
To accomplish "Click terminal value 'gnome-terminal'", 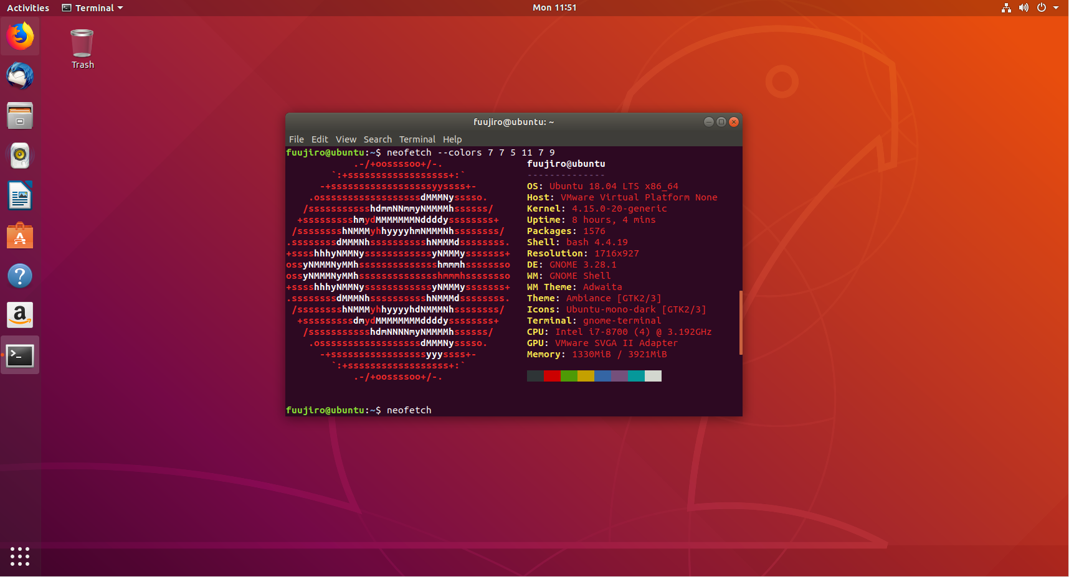I will pyautogui.click(x=622, y=321).
